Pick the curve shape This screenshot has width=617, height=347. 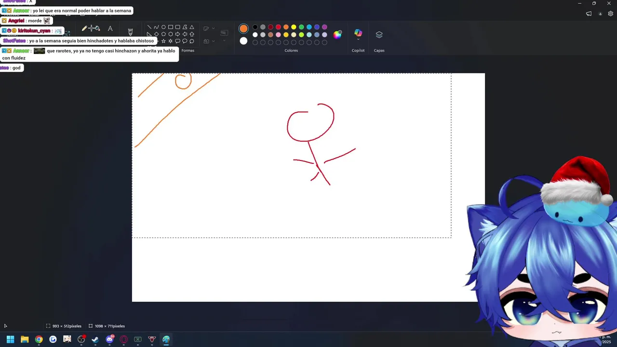[x=156, y=27]
